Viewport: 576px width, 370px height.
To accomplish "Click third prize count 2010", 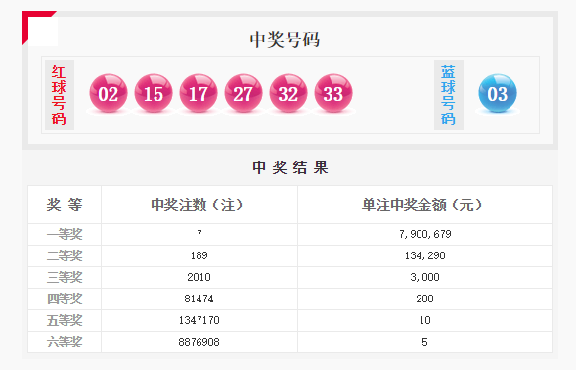I will [199, 277].
